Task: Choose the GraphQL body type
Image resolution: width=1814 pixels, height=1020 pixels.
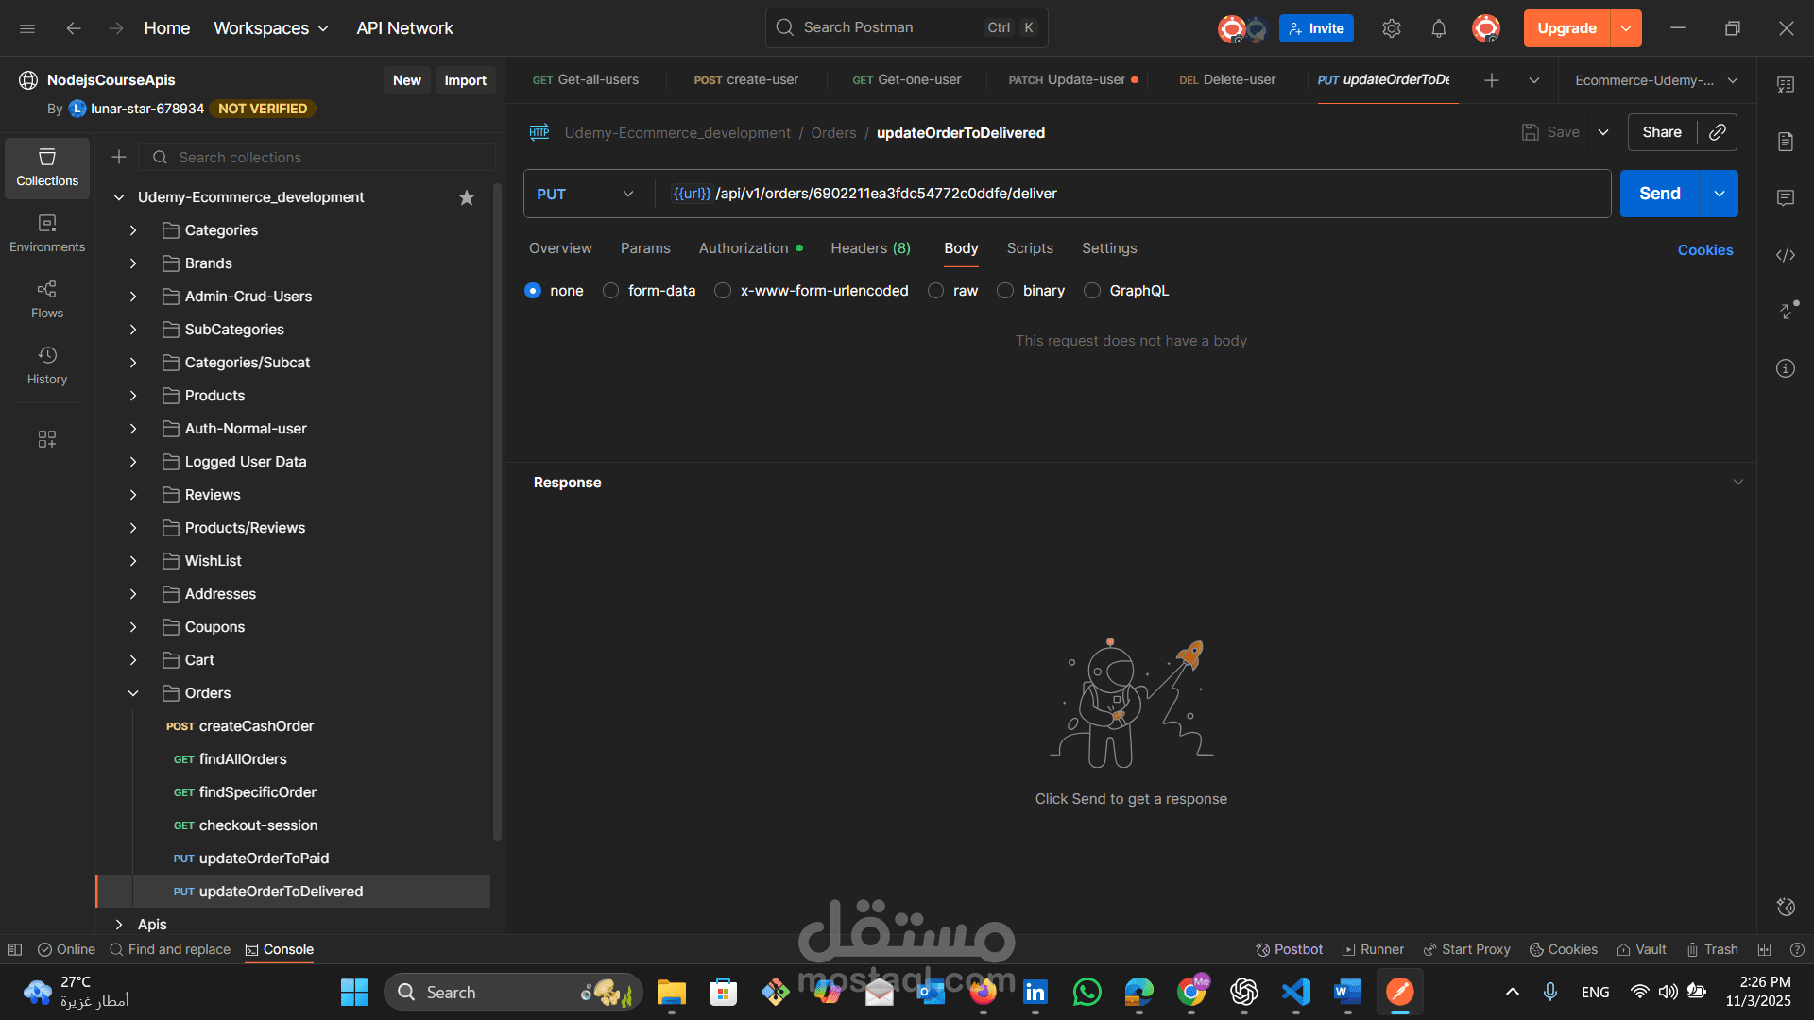Action: pos(1092,291)
